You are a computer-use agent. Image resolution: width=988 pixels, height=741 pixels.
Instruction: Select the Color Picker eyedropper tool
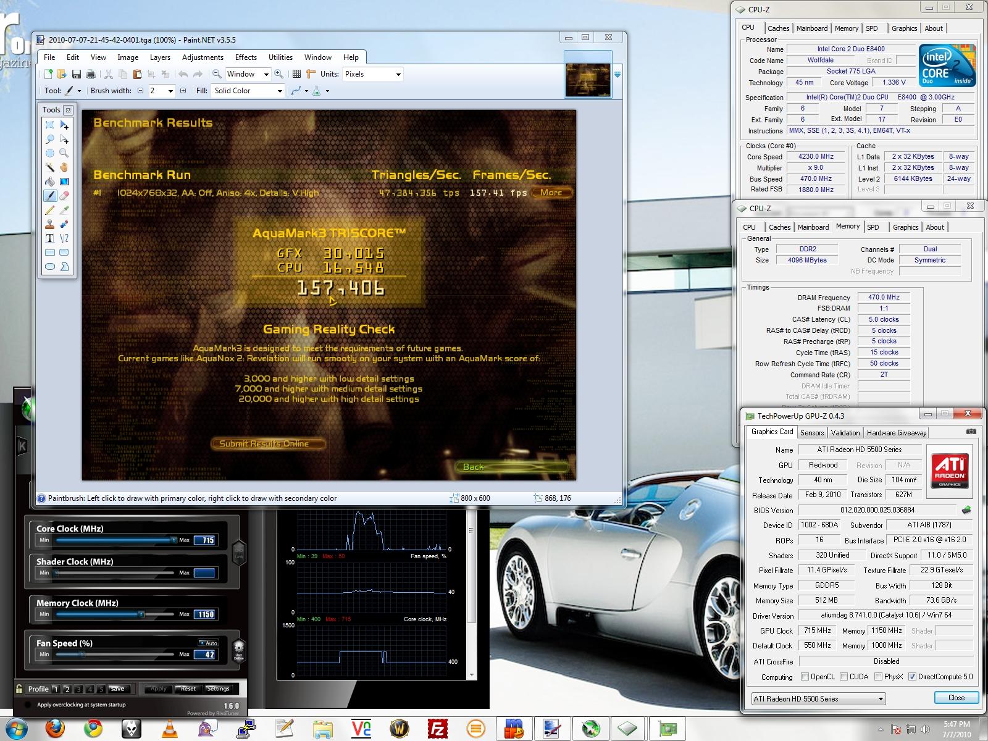pos(64,210)
